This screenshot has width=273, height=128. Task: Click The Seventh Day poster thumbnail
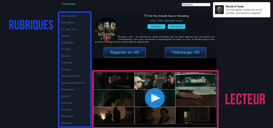click(106, 29)
